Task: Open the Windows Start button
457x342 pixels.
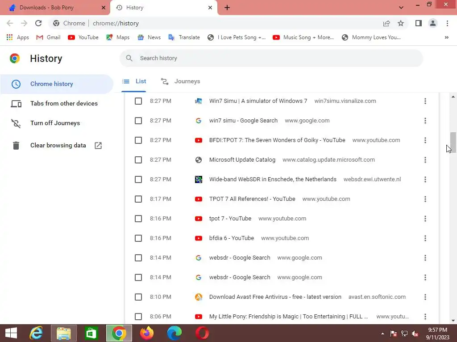Action: tap(11, 333)
